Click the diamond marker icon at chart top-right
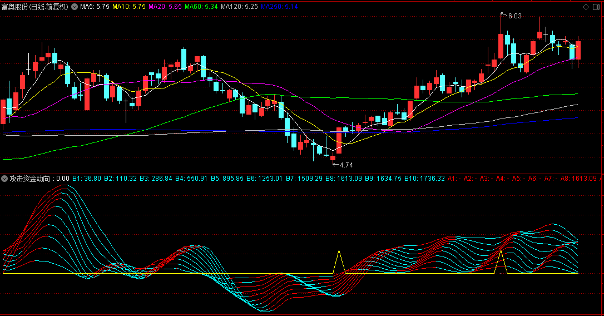The image size is (604, 316). (586, 7)
